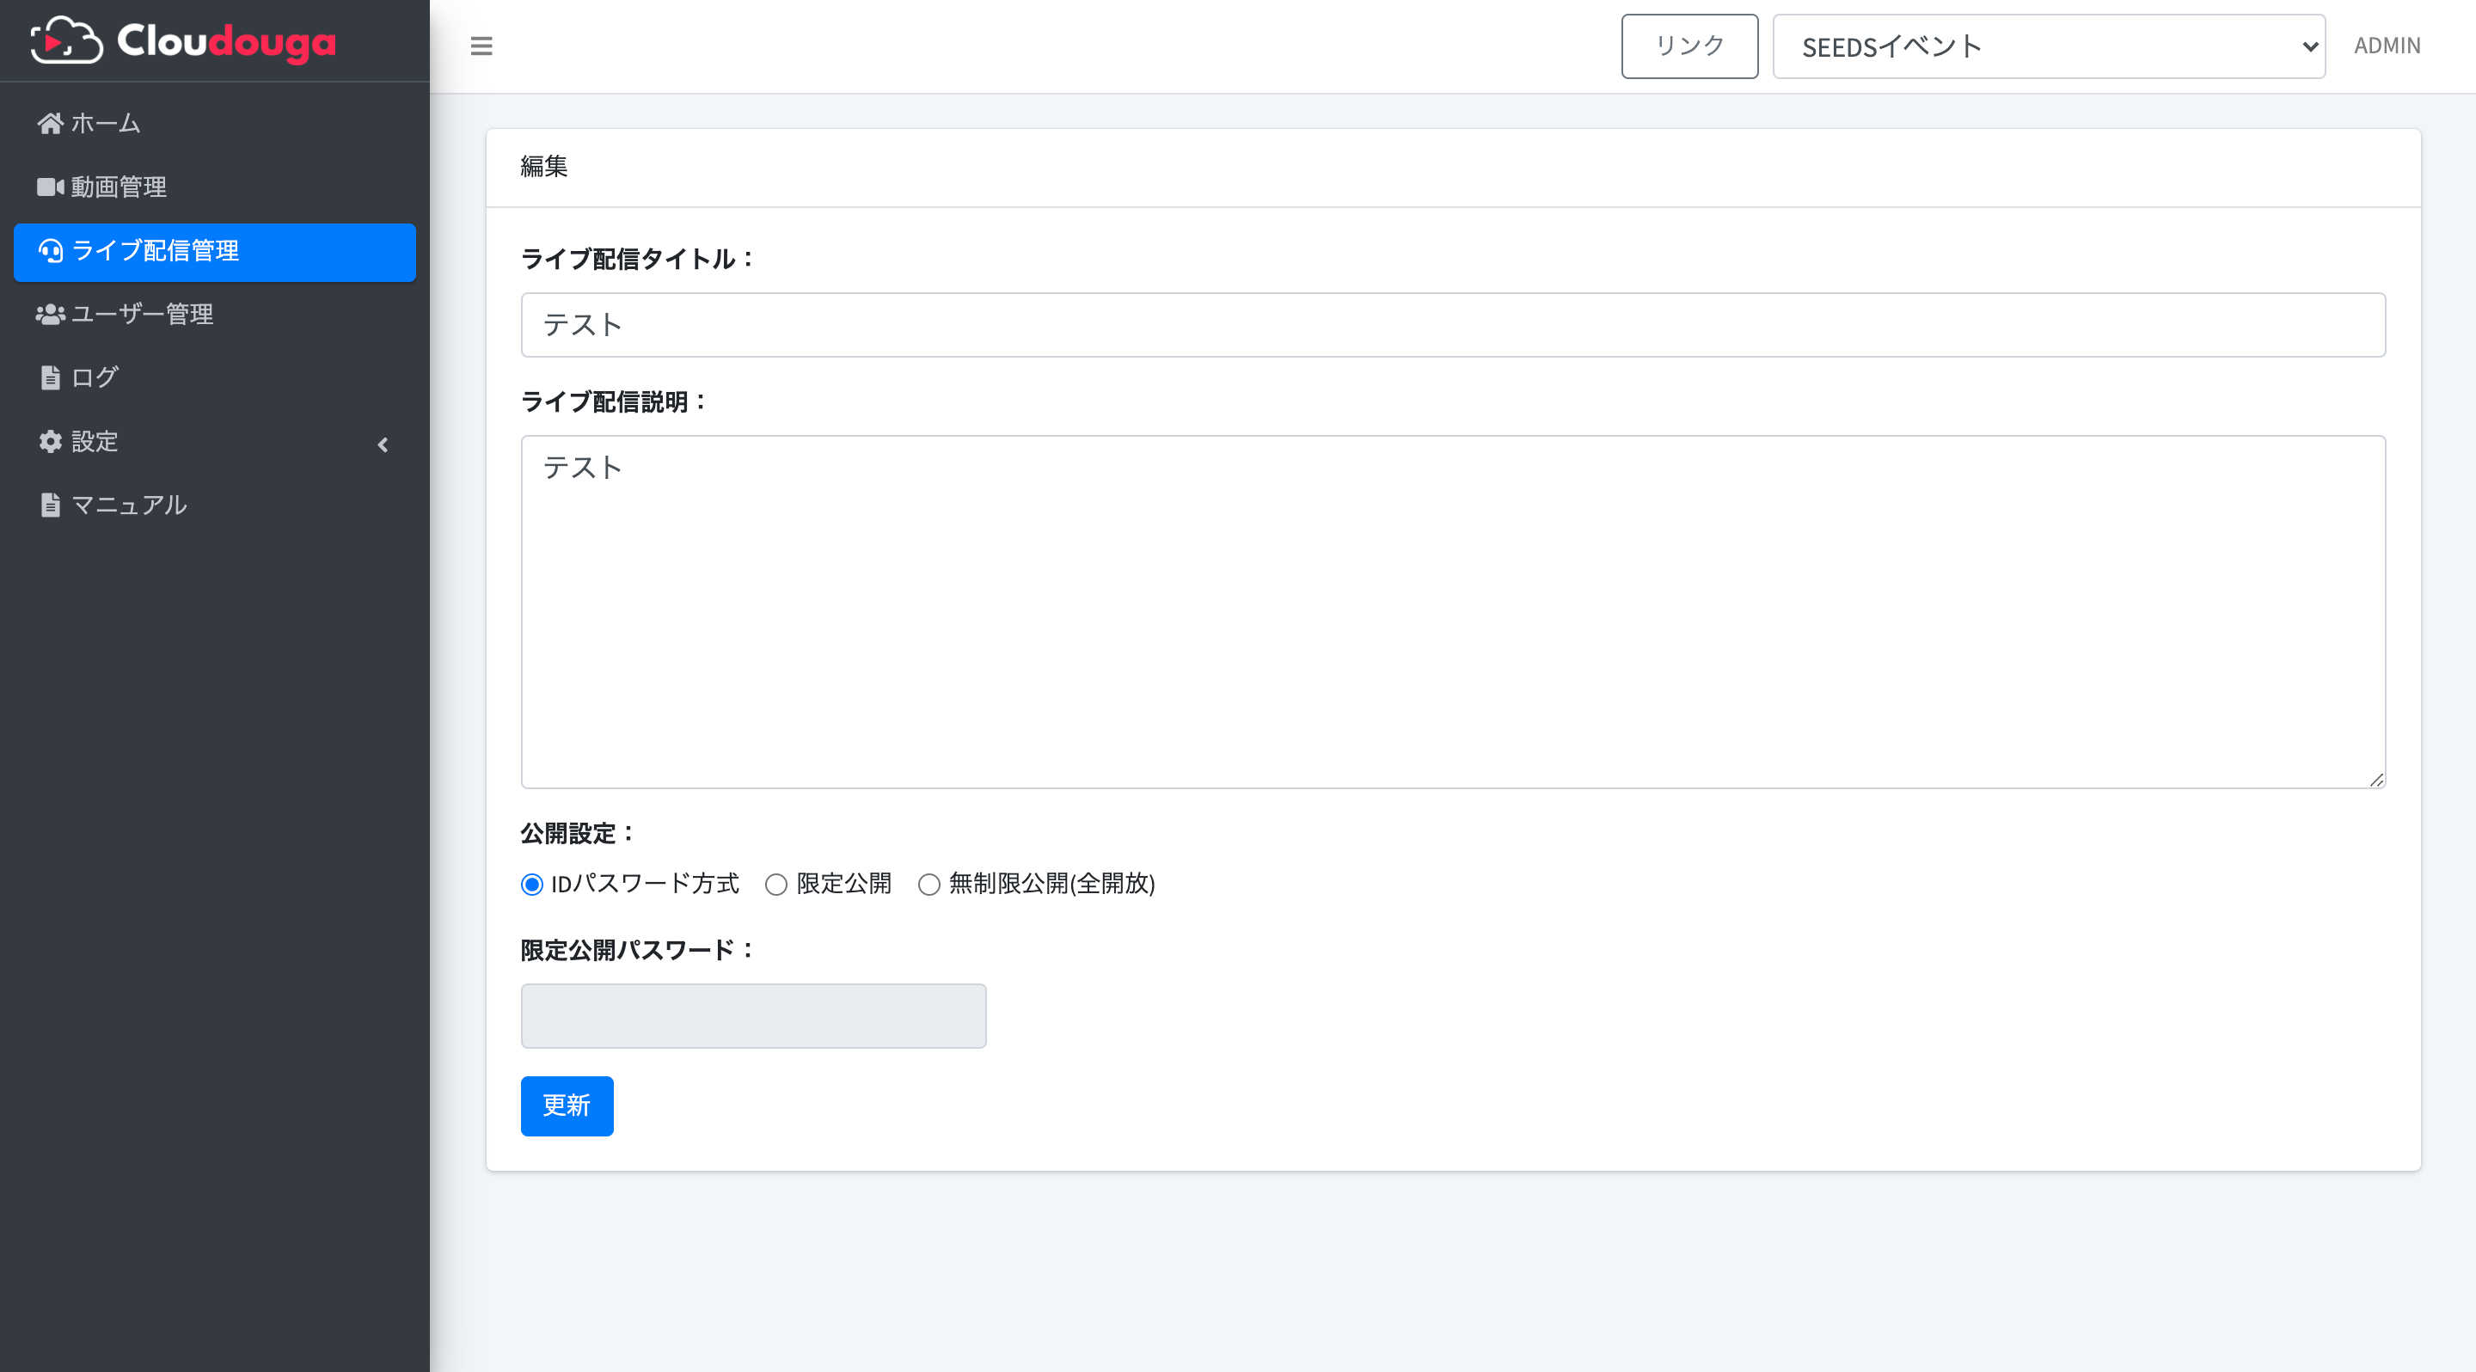
Task: Open the マニュアル menu item
Action: coord(214,505)
